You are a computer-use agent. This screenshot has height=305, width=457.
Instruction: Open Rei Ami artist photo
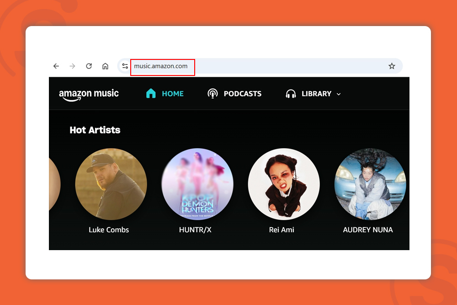click(284, 184)
